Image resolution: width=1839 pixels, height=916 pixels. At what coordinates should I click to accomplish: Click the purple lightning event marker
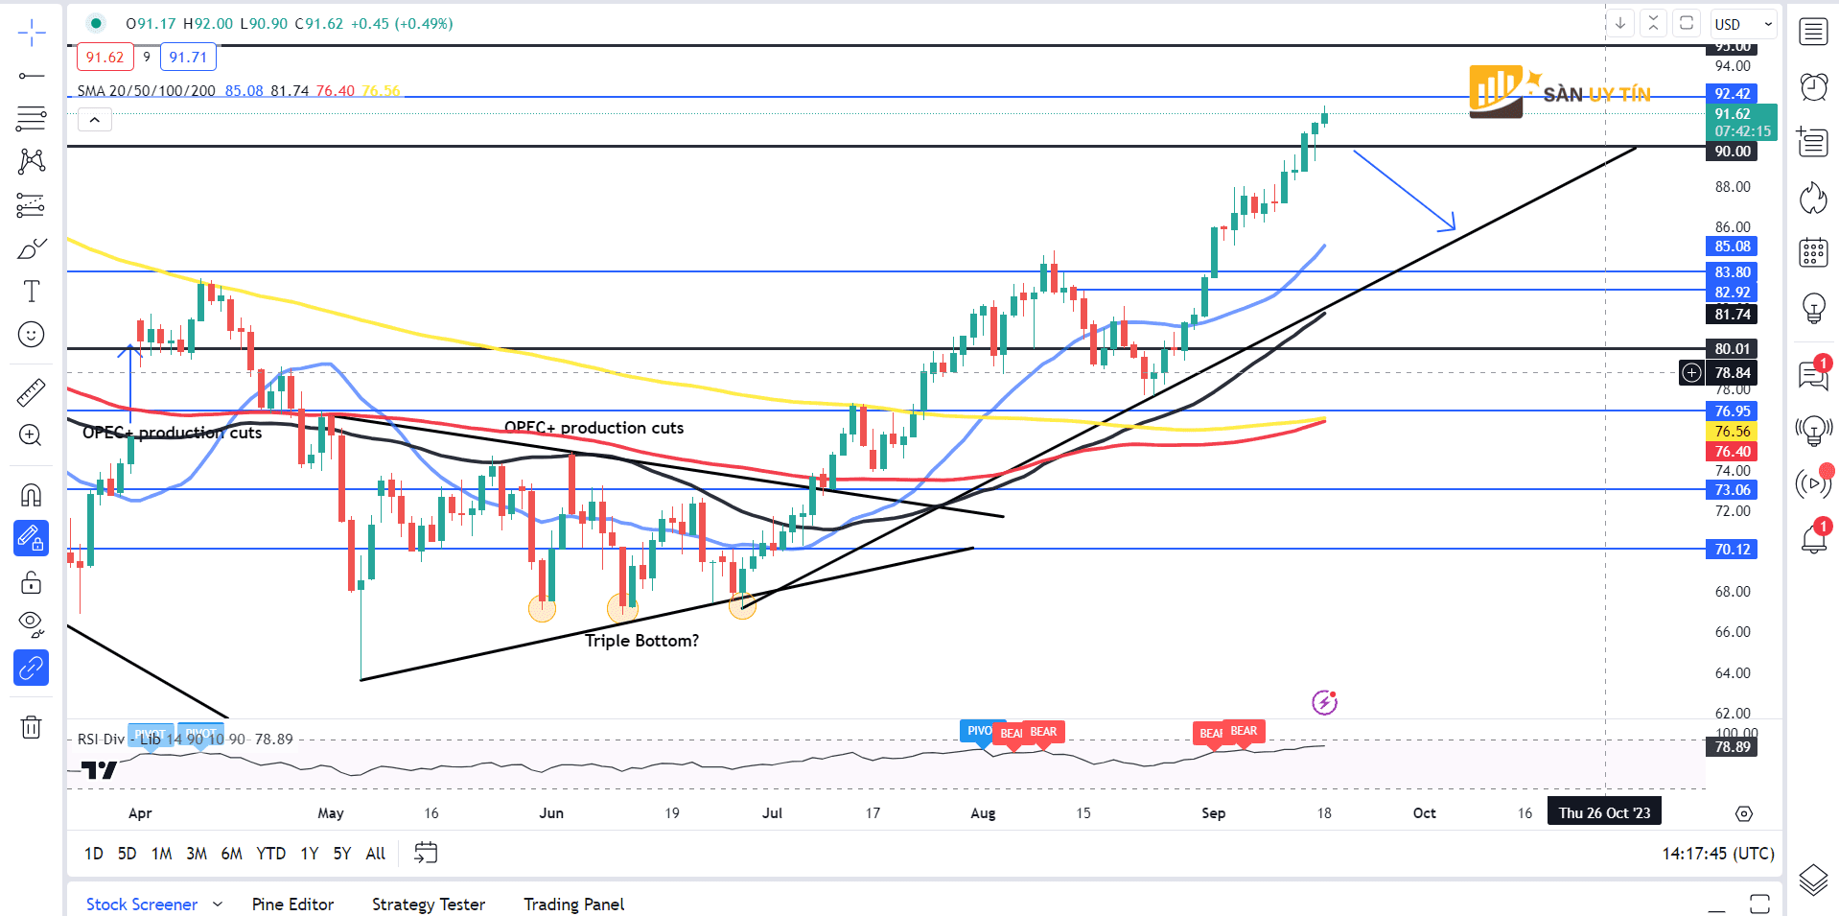[x=1325, y=702]
